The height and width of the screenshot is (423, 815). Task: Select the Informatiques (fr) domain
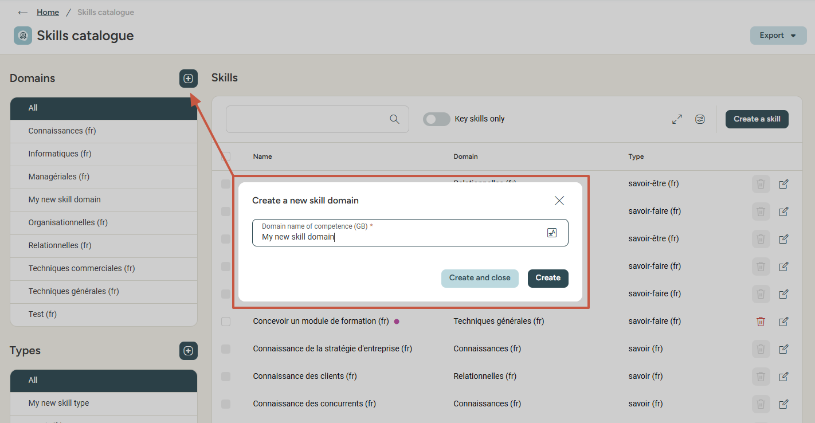60,154
